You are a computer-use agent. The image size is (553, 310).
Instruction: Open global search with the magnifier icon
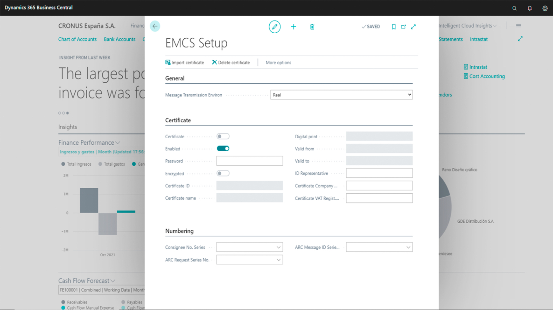pos(514,8)
